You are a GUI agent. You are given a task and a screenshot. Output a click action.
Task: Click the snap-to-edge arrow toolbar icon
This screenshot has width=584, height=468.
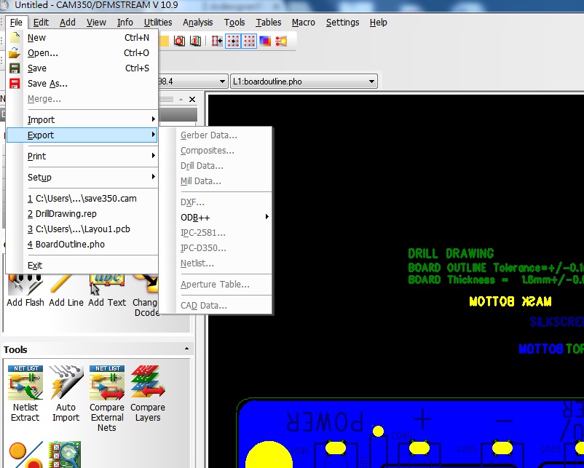click(217, 41)
